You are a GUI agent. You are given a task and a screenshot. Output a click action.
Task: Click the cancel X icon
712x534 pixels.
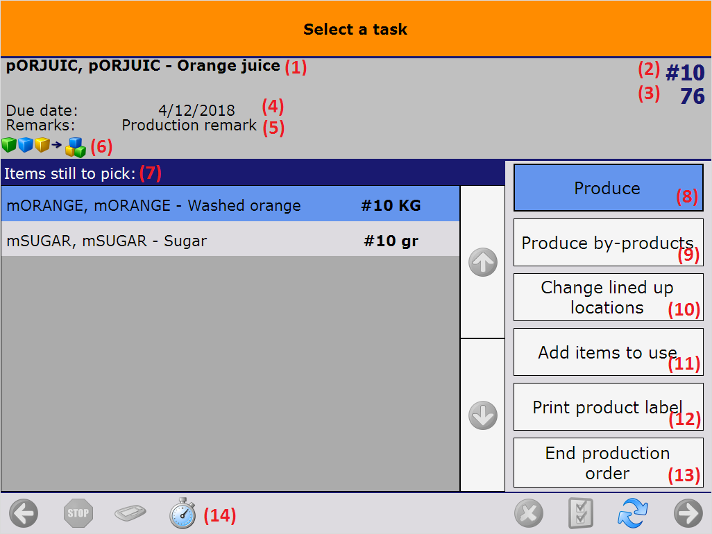529,513
